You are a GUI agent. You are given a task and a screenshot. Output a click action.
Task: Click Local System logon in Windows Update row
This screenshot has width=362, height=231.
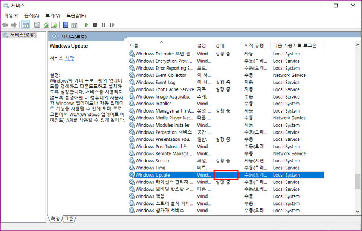286,175
